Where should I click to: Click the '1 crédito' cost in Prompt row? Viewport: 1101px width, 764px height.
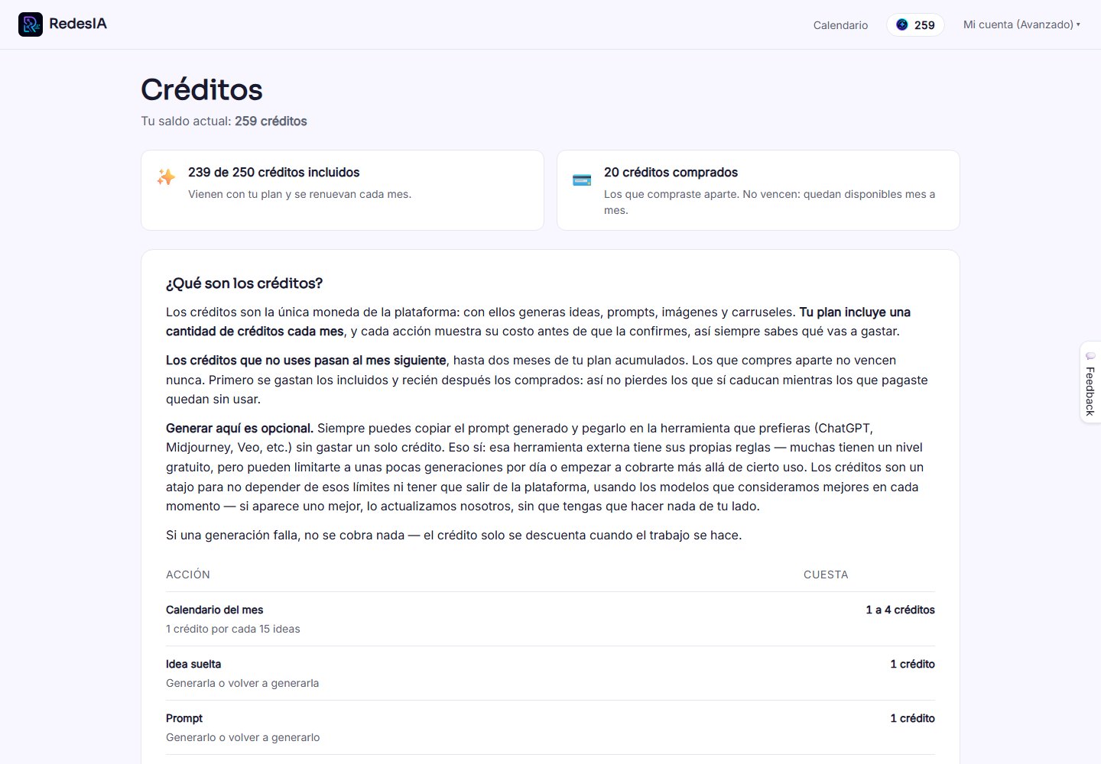click(x=912, y=718)
